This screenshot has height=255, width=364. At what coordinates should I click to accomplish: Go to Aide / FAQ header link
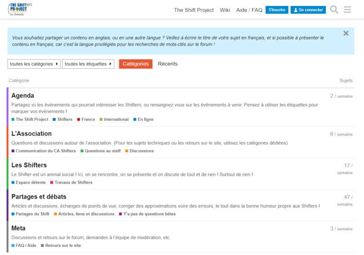(249, 10)
